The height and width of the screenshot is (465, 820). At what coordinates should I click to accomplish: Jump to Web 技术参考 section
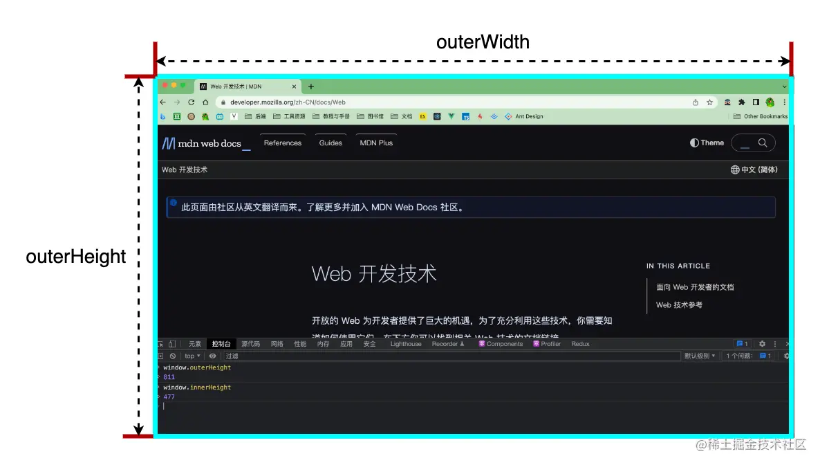point(679,304)
